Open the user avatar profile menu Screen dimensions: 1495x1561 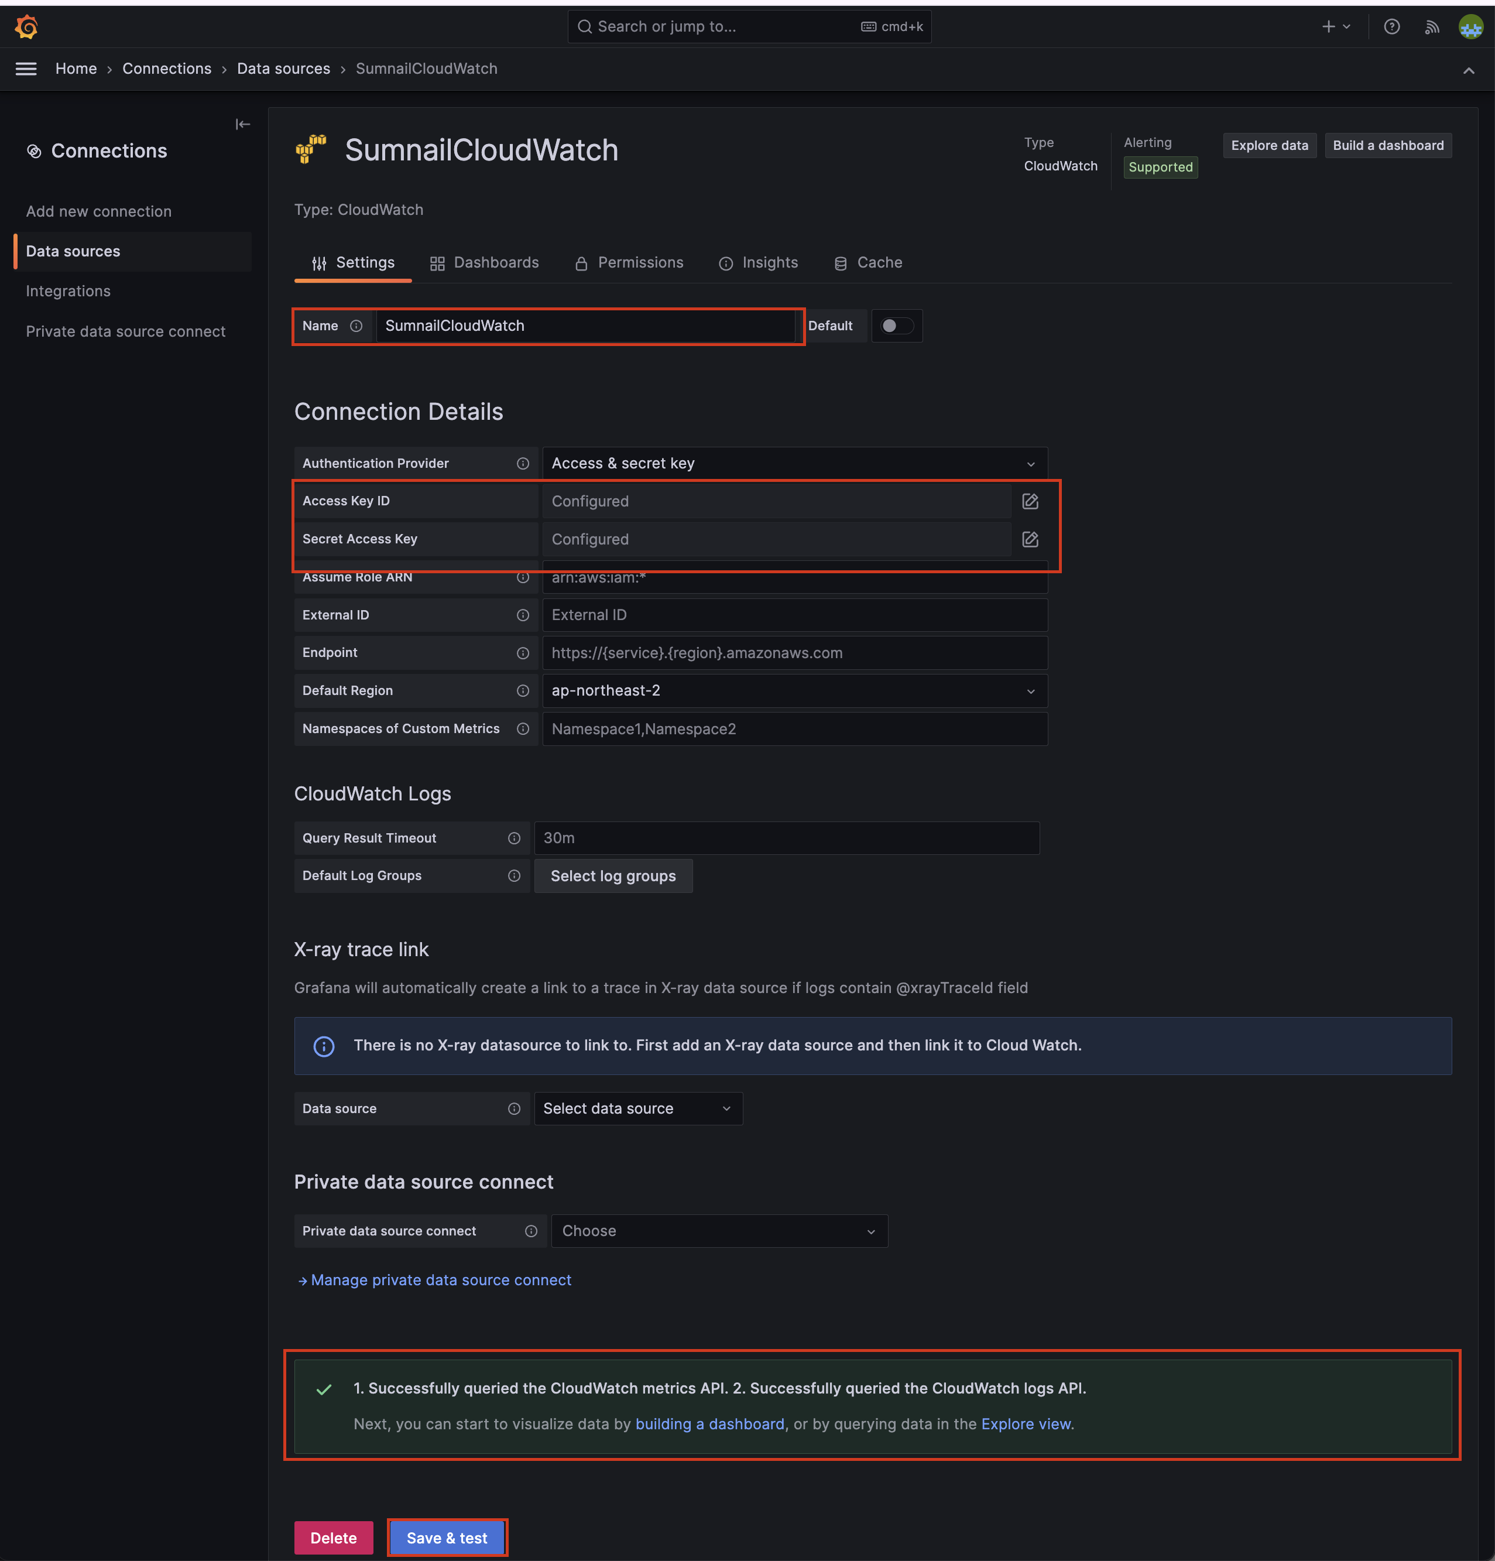[x=1470, y=26]
